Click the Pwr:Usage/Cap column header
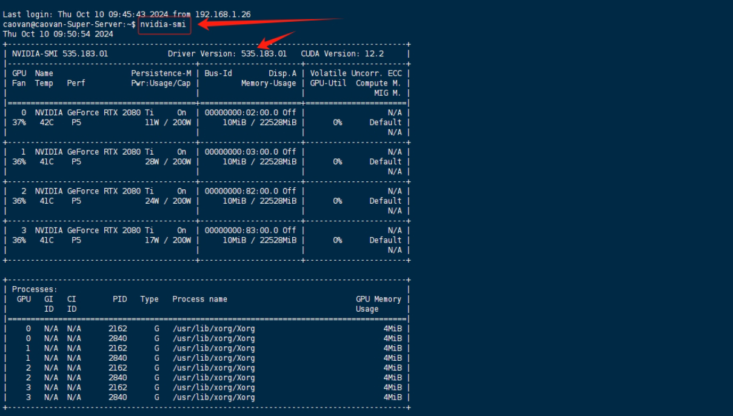733x416 pixels. [x=161, y=83]
